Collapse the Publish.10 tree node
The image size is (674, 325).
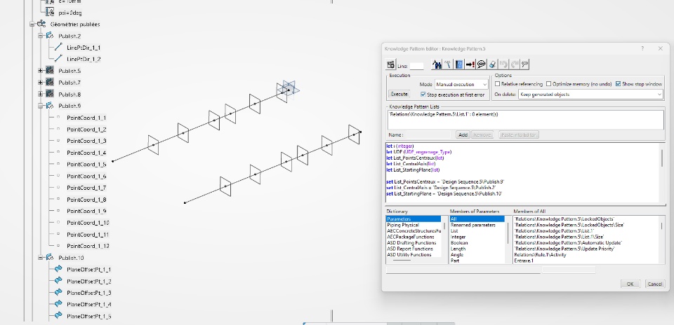click(x=41, y=257)
